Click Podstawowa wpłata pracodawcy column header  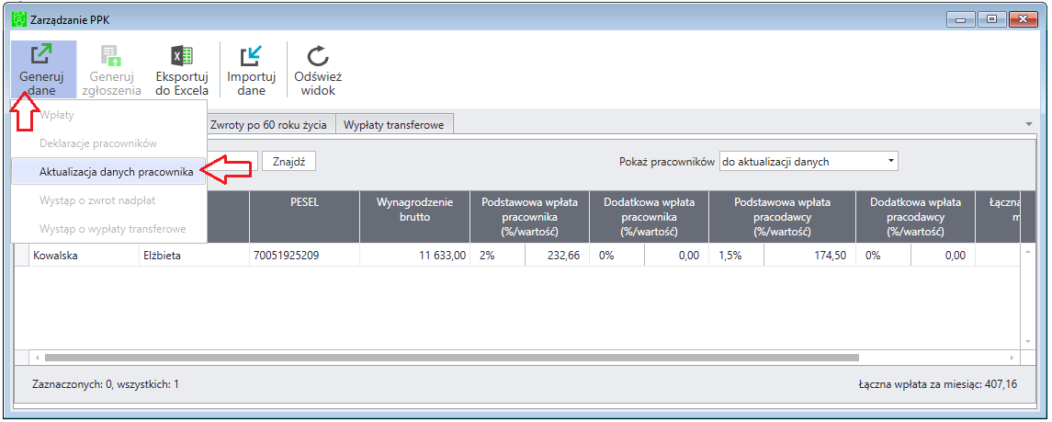click(782, 217)
